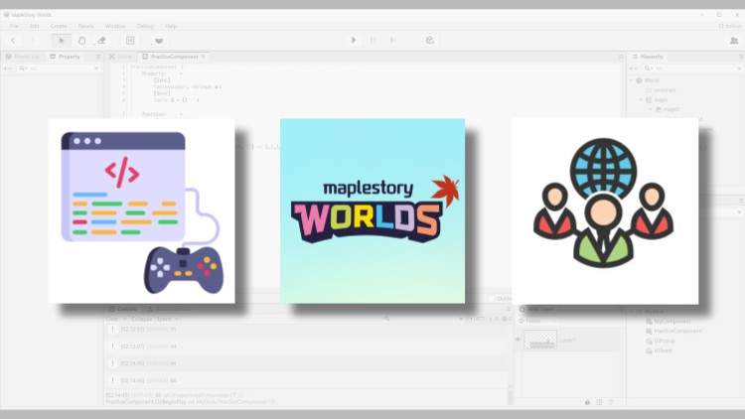This screenshot has width=745, height=419.
Task: Add a new map layer
Action: 599,402
